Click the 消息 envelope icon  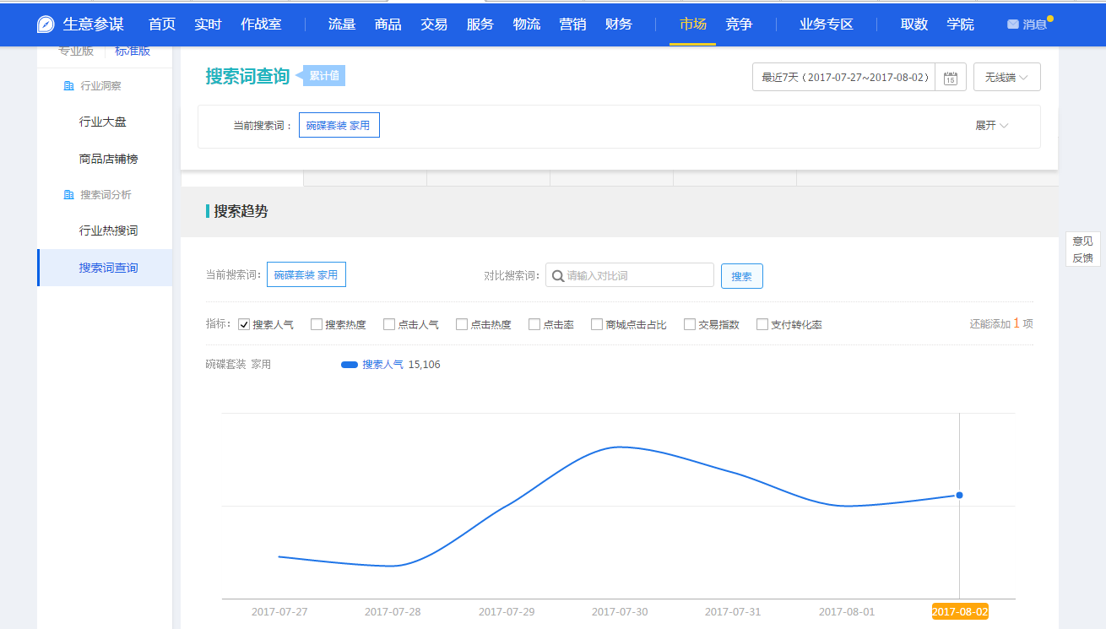point(1012,24)
